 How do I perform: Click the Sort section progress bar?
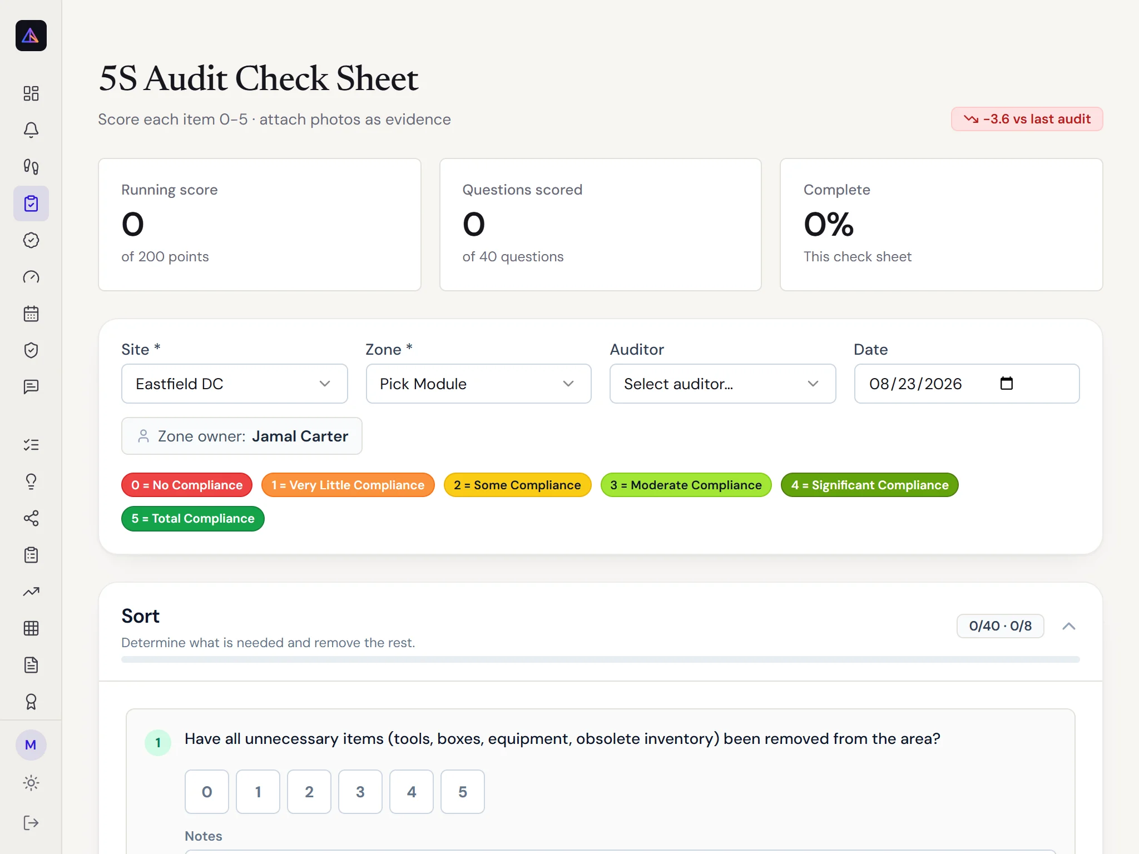601,659
